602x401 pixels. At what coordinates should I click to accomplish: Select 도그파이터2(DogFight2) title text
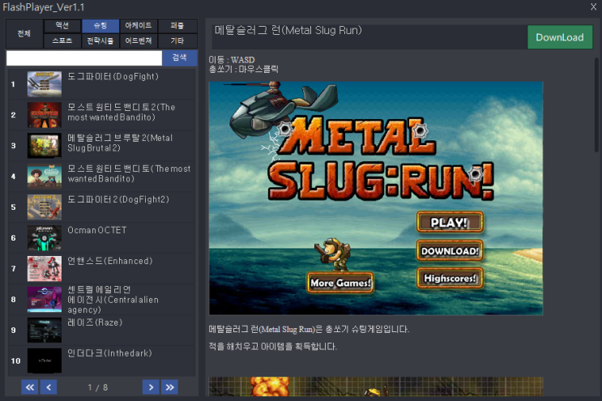coord(118,199)
